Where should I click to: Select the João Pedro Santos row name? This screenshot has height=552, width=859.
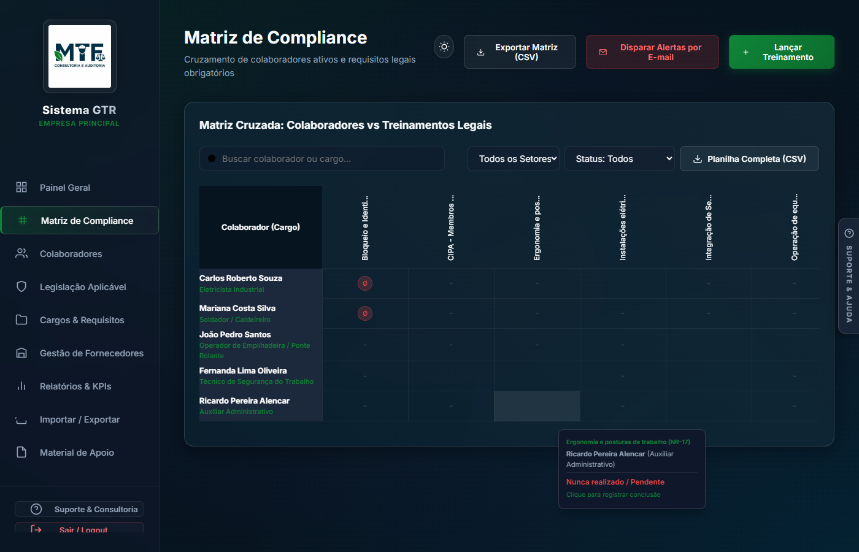(x=235, y=334)
